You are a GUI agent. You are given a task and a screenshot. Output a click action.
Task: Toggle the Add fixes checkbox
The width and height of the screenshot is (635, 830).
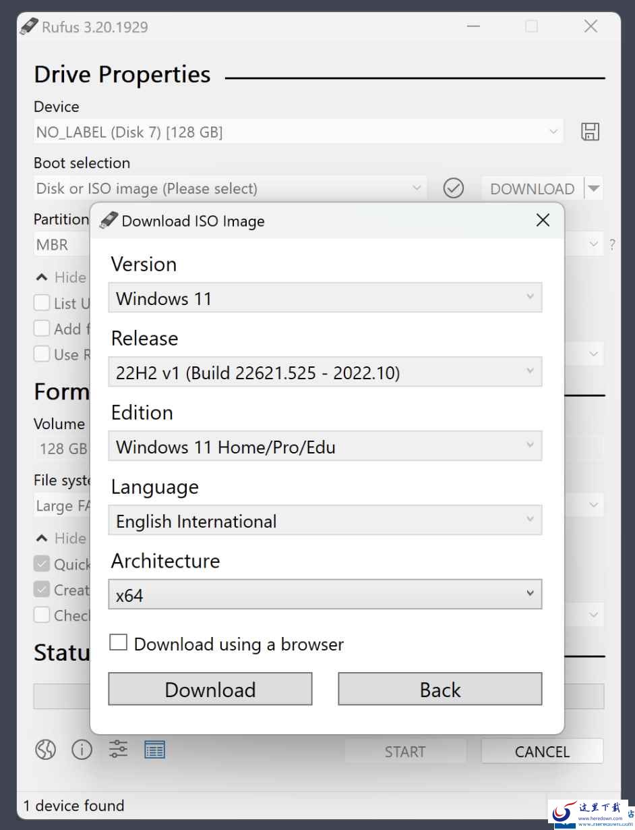click(42, 328)
